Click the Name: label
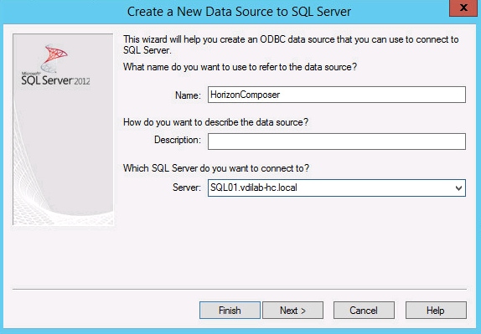The image size is (481, 334). click(x=188, y=95)
